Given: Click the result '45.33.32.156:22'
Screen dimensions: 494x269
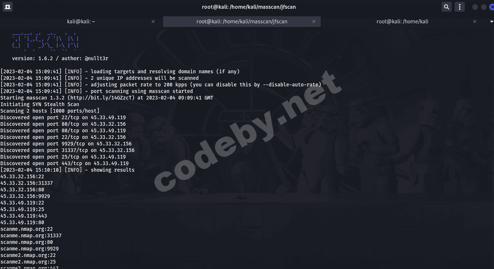Looking at the screenshot, I should [x=22, y=176].
